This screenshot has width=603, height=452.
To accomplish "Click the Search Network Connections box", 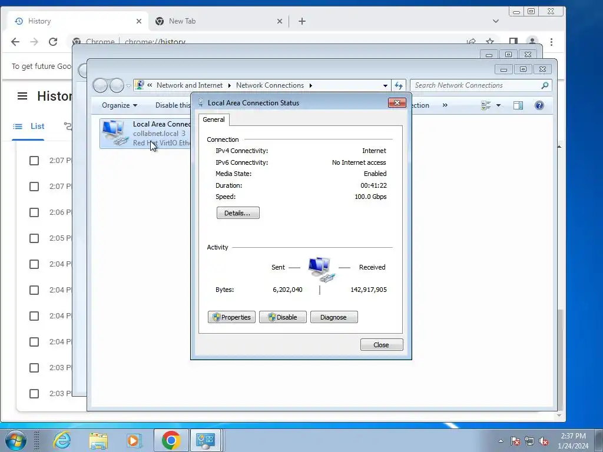I will pos(481,85).
